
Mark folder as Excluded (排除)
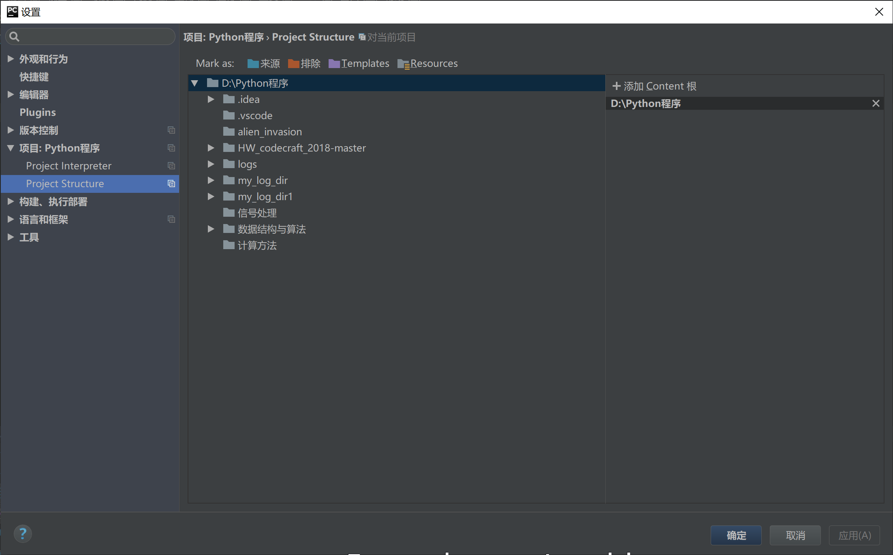(x=304, y=64)
